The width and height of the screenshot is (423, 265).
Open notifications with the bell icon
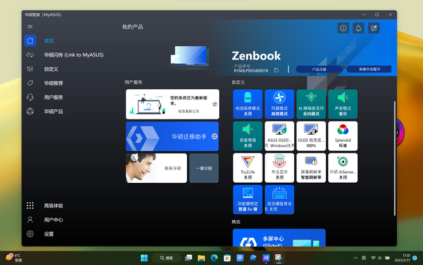tap(359, 28)
